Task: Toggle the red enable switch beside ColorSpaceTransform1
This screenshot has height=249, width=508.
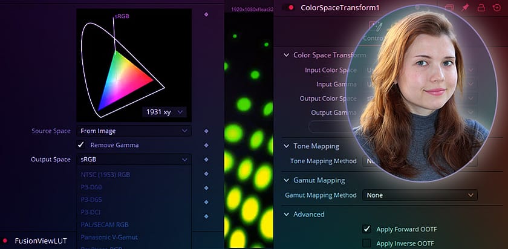Action: (288, 7)
